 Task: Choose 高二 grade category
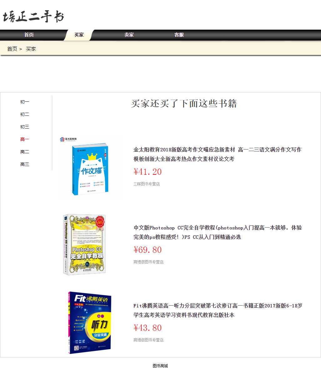click(x=25, y=152)
